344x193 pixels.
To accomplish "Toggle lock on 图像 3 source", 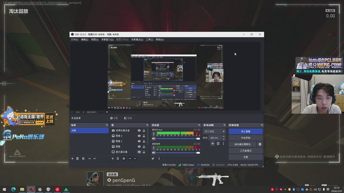I will [144, 136].
